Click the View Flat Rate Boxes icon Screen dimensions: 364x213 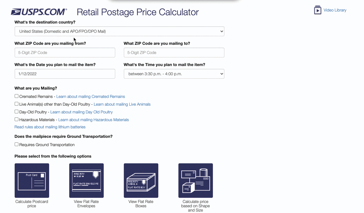141,180
